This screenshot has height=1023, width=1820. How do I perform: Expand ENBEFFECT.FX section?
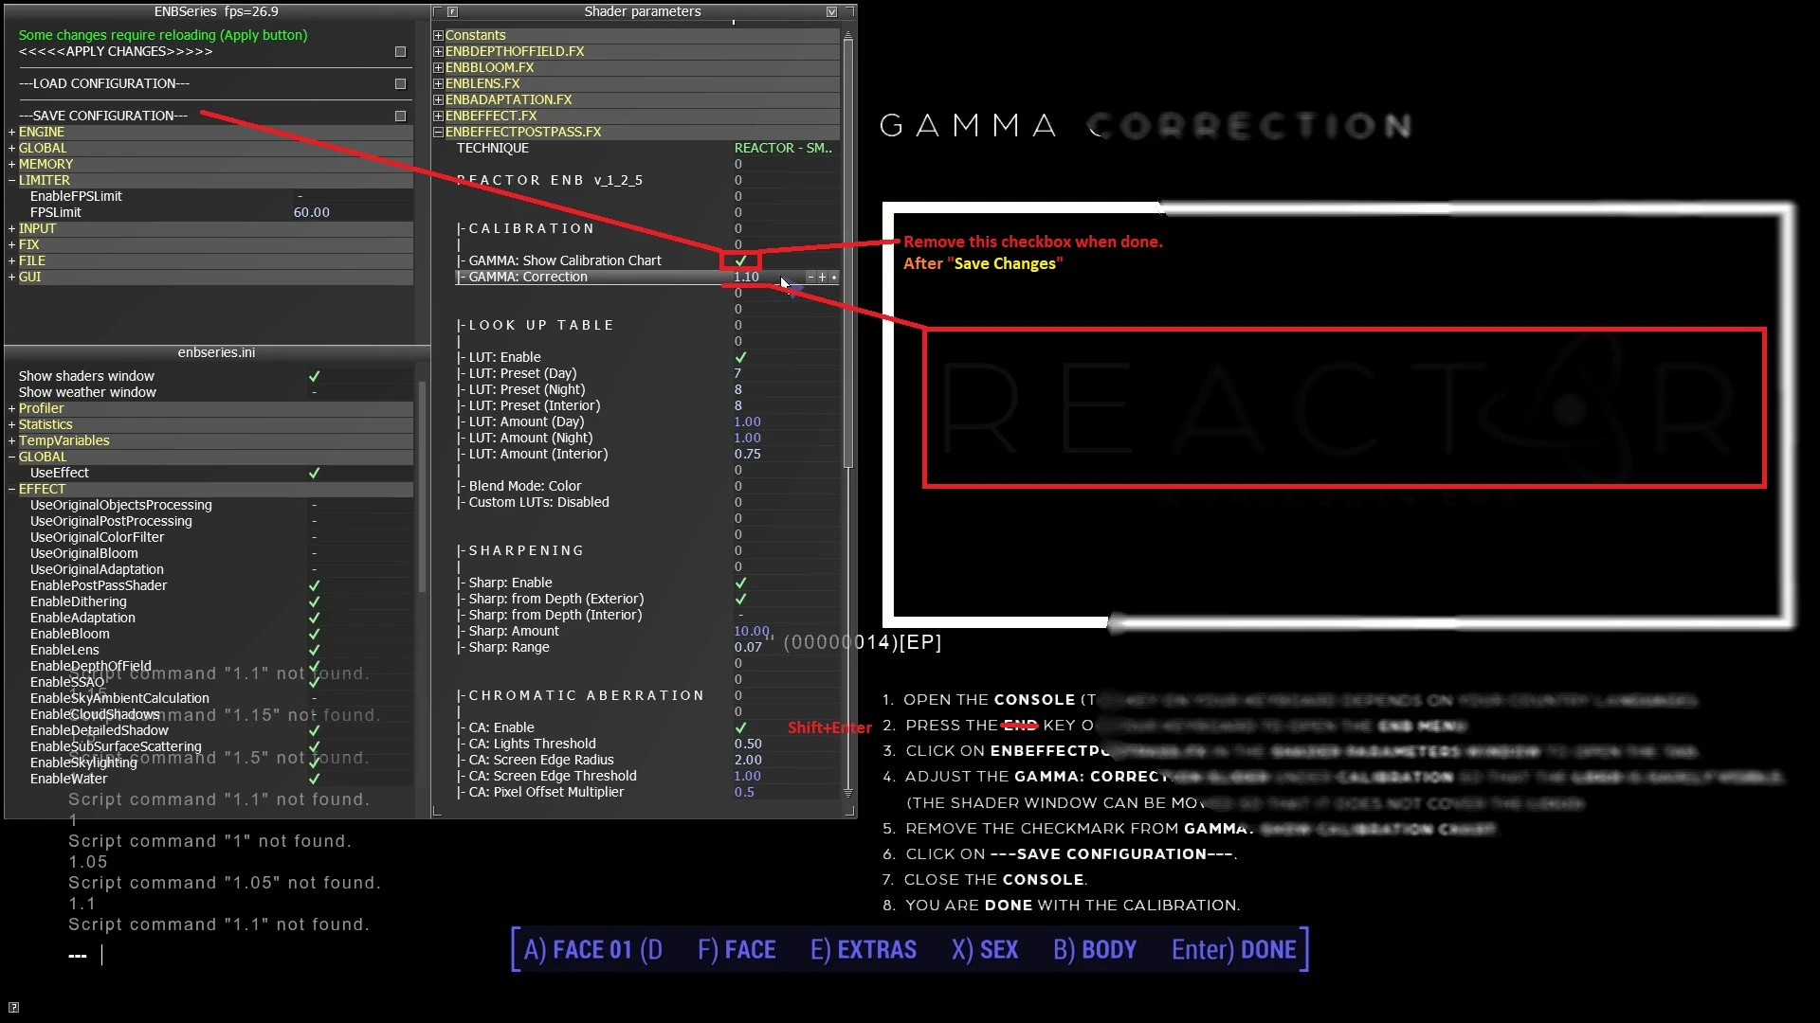[438, 117]
